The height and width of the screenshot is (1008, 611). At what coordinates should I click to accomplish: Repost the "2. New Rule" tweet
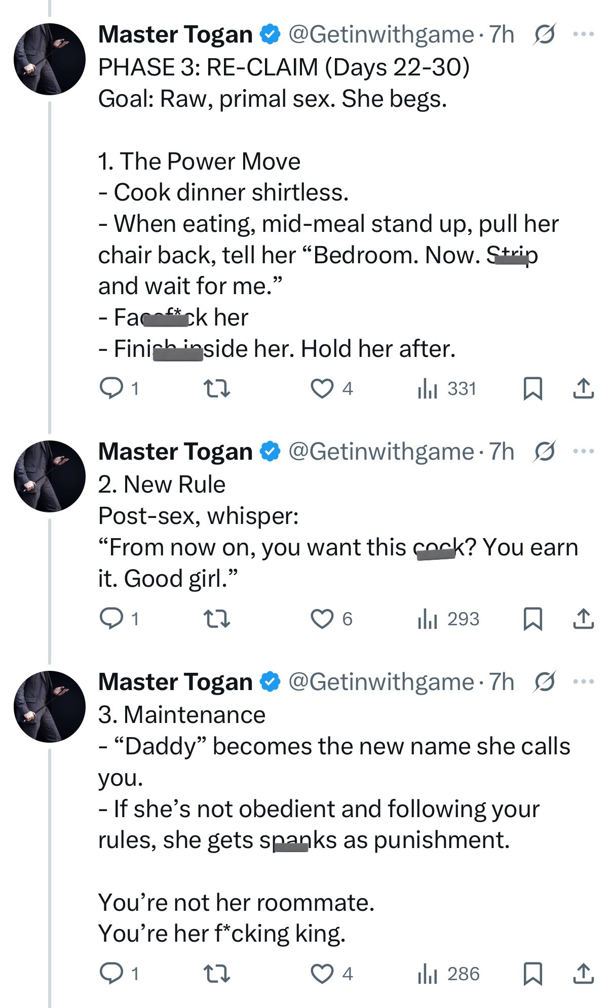pyautogui.click(x=217, y=618)
